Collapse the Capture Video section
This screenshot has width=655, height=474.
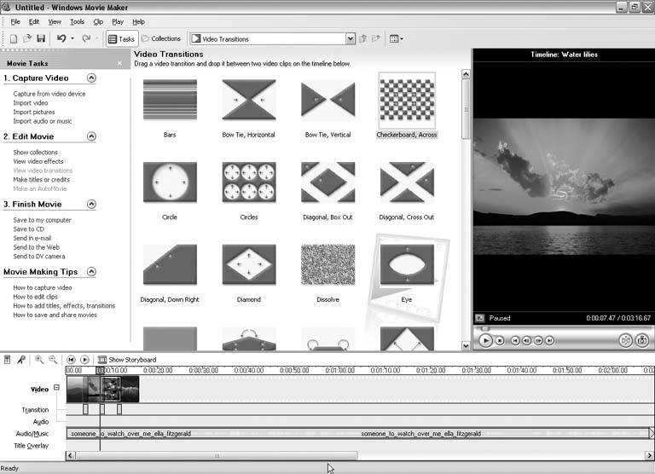point(91,78)
